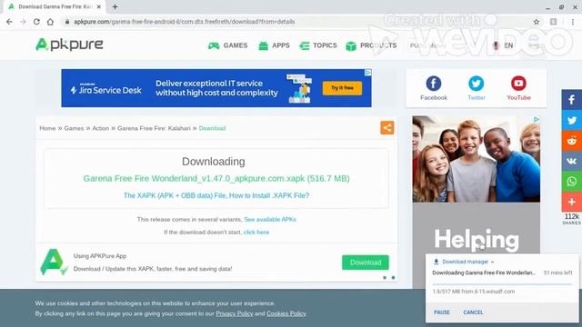Open the TOPICS menu
582x327 pixels.
318,45
